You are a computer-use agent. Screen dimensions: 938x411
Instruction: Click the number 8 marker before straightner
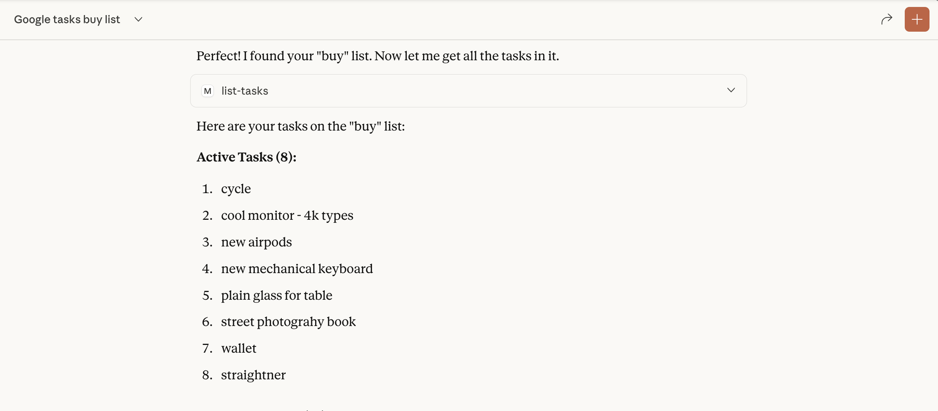coord(207,375)
